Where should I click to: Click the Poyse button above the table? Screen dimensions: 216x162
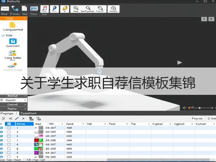(x=197, y=118)
